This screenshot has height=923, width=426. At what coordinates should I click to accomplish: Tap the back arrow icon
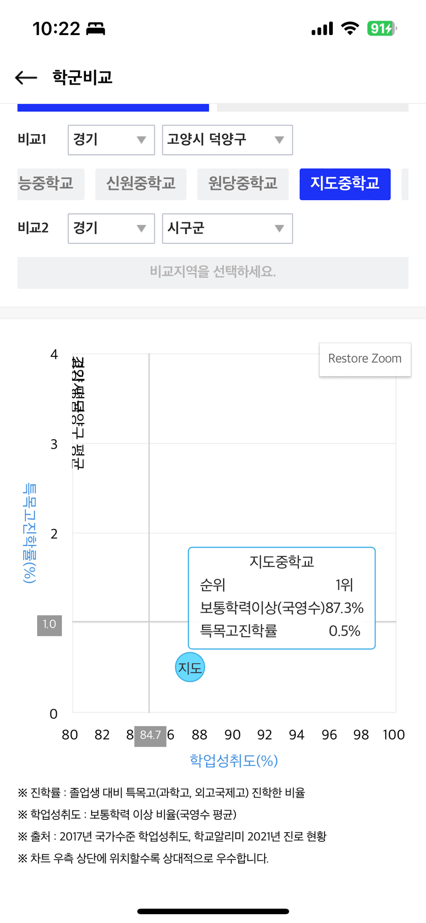26,78
